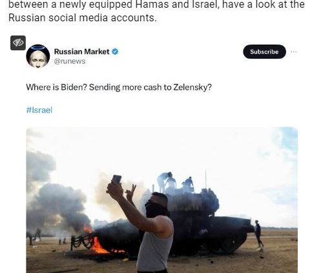Click the Subscribe button
This screenshot has height=273, width=321.
pos(264,52)
